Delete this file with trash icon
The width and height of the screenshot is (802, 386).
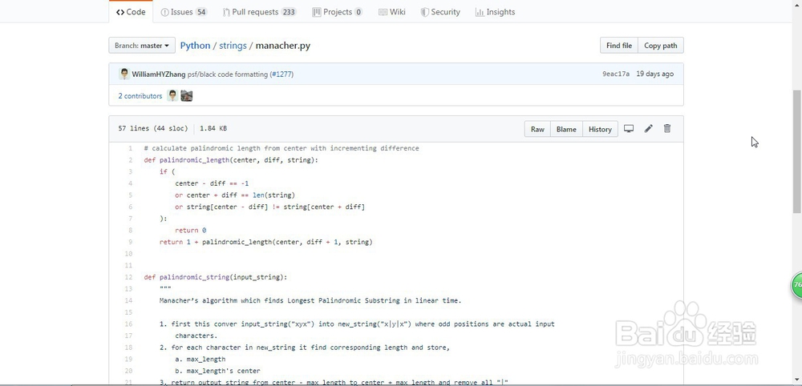[x=667, y=129]
